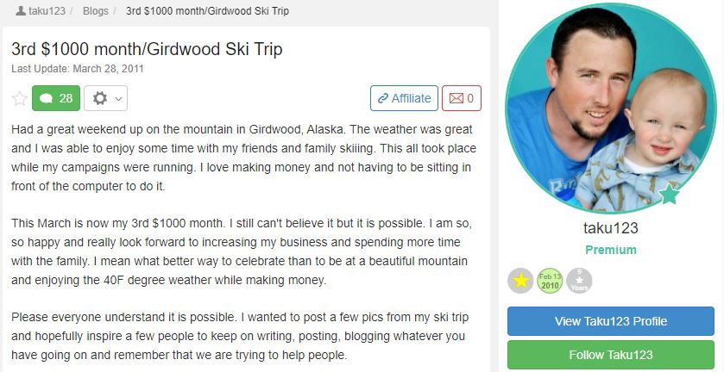Click the Premium membership label
This screenshot has width=724, height=372.
point(611,250)
